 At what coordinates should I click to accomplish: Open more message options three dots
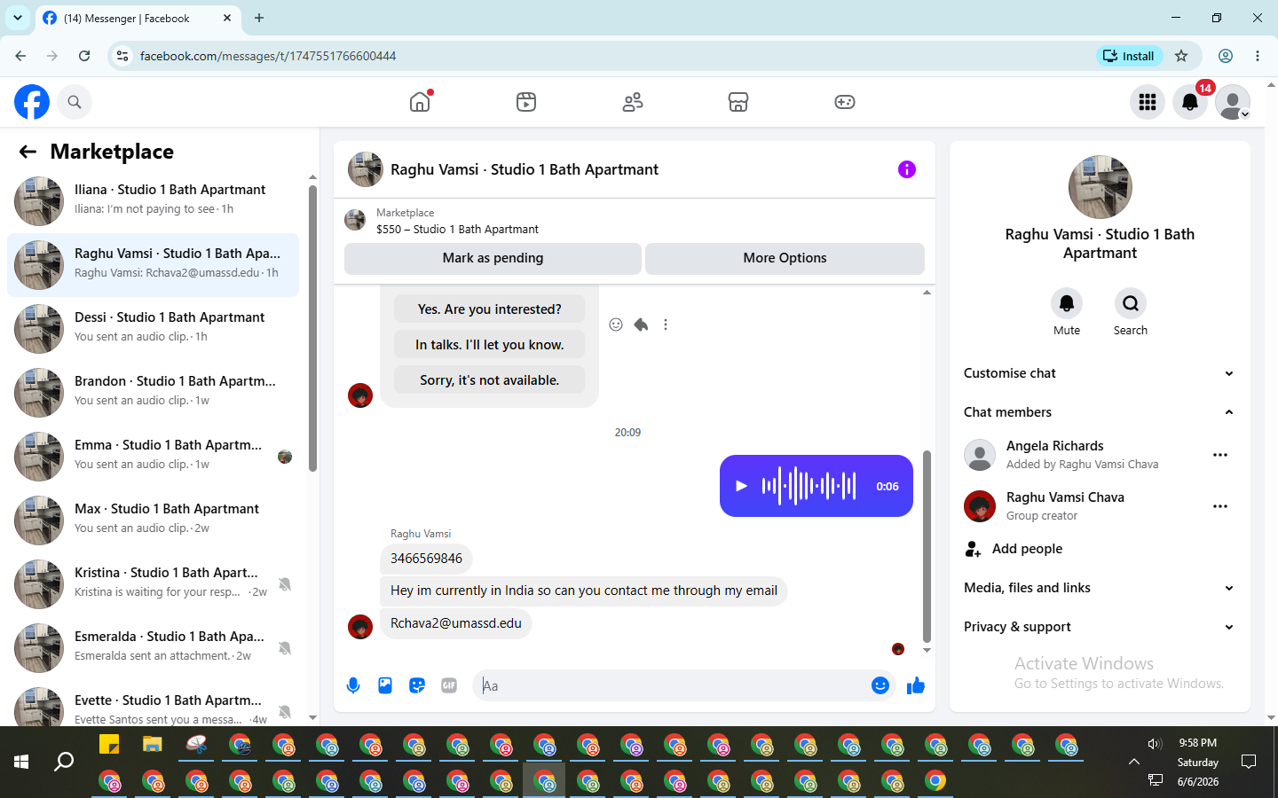(666, 325)
